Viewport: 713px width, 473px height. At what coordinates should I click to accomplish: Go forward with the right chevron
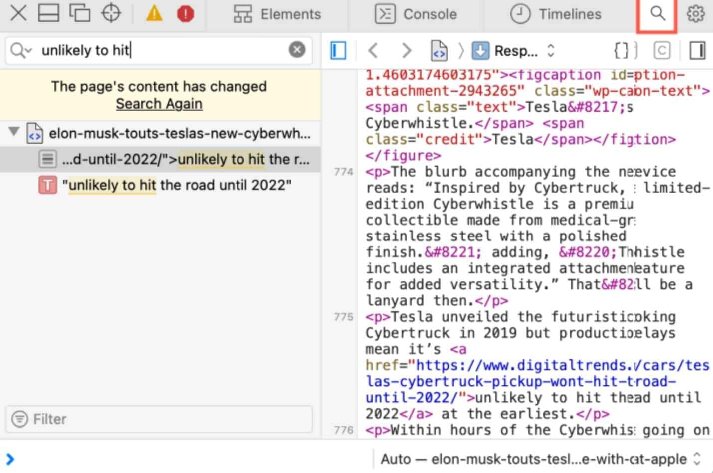pos(407,50)
